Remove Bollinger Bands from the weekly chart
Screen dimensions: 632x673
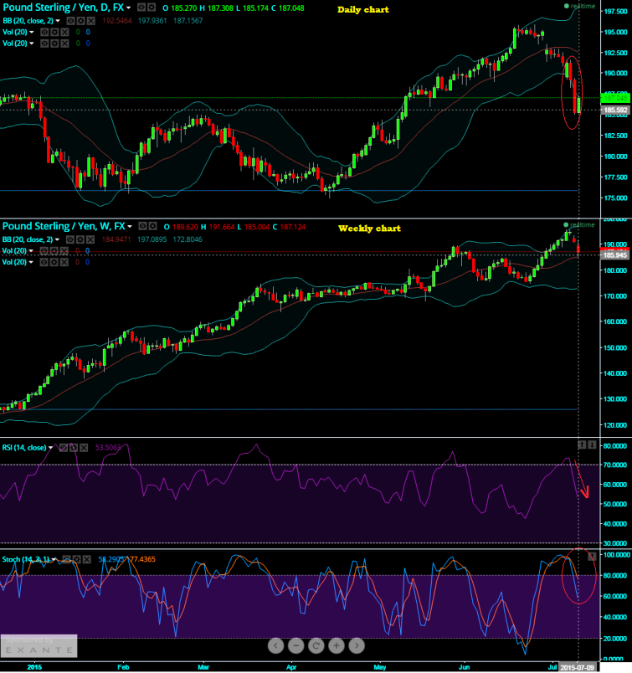(90, 239)
